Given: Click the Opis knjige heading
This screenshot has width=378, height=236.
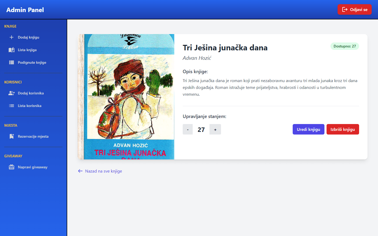Looking at the screenshot, I should coord(195,71).
